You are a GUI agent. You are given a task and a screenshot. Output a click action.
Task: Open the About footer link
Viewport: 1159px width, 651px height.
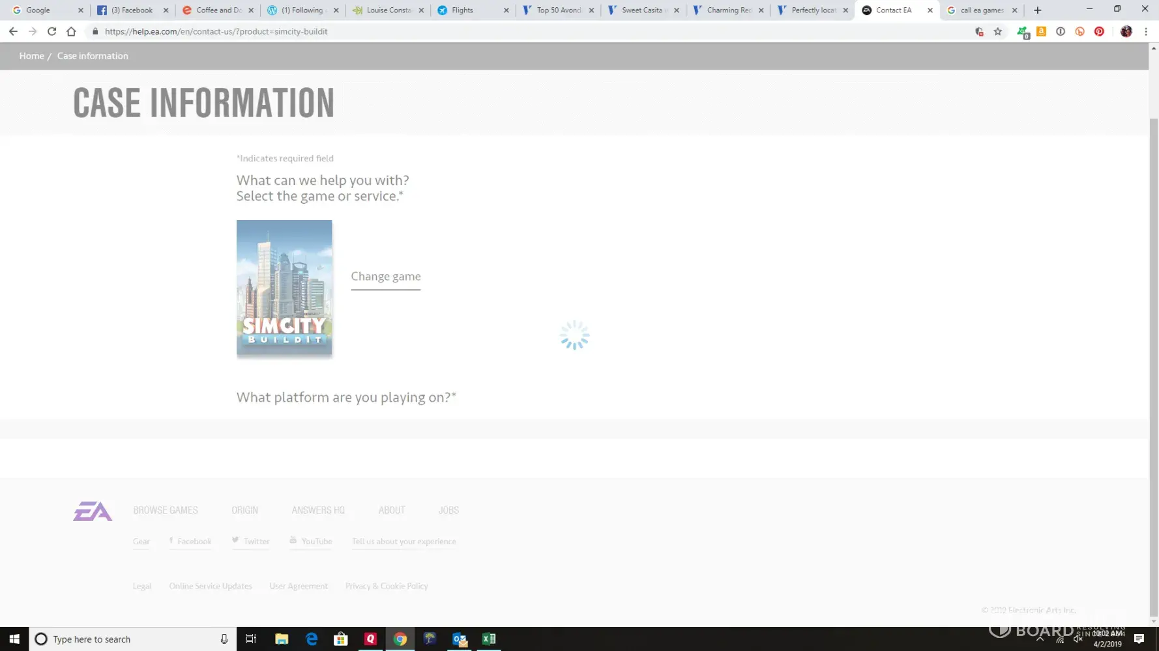coord(392,510)
